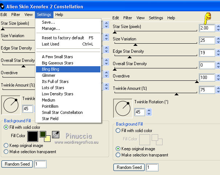The image size is (220, 175).
Task: Choose Manage... in Settings menu
Action: click(x=68, y=28)
